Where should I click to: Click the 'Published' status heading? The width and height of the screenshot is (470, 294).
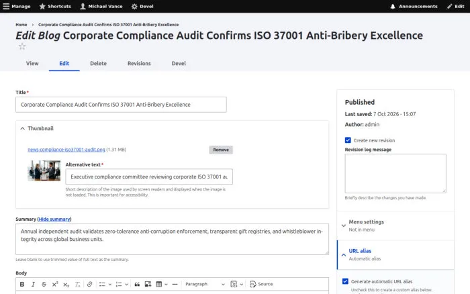click(x=360, y=102)
